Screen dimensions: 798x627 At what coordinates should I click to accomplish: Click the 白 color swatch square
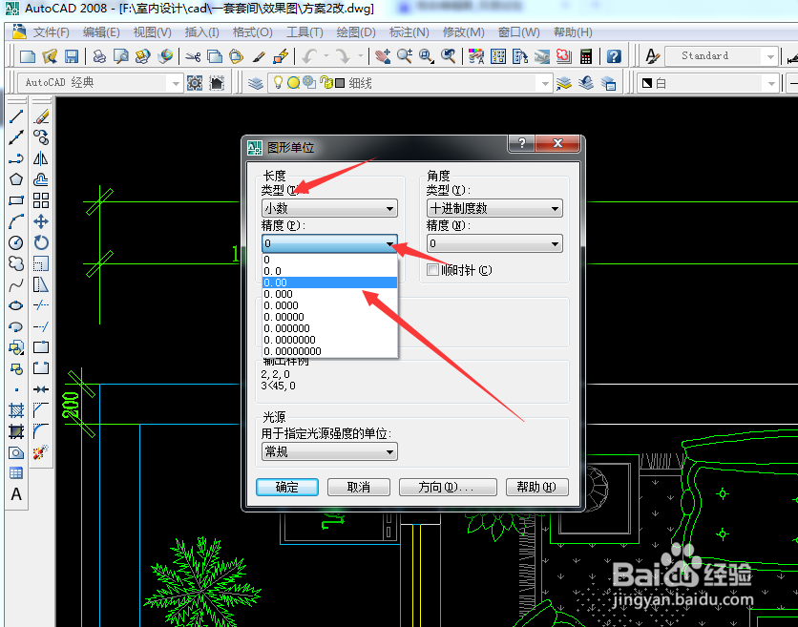tap(647, 83)
